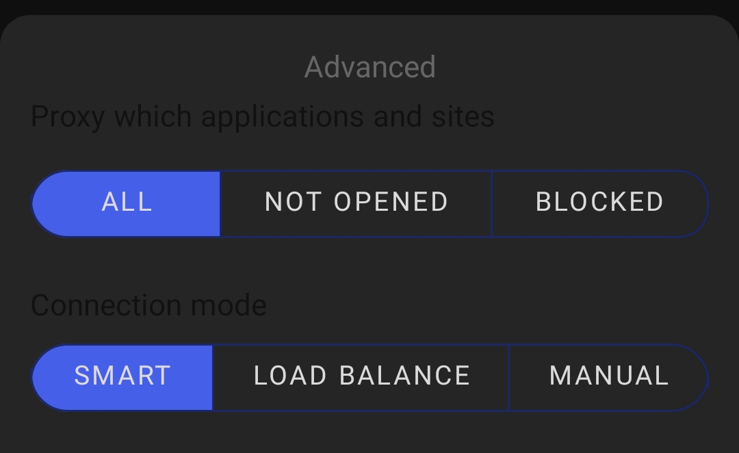The height and width of the screenshot is (453, 739).
Task: Click the right end of the connection mode control
Action: point(609,376)
